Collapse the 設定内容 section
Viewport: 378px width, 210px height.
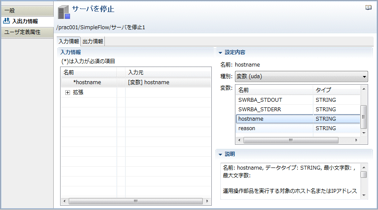(221, 52)
